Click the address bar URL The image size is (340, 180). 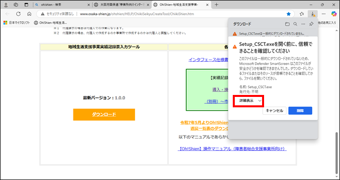coord(137,14)
